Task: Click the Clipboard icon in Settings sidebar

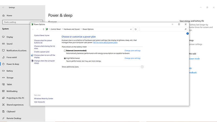Action: click(x=4, y=111)
